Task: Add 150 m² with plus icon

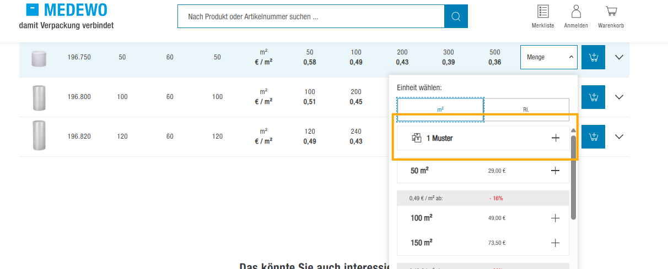Action: click(556, 243)
